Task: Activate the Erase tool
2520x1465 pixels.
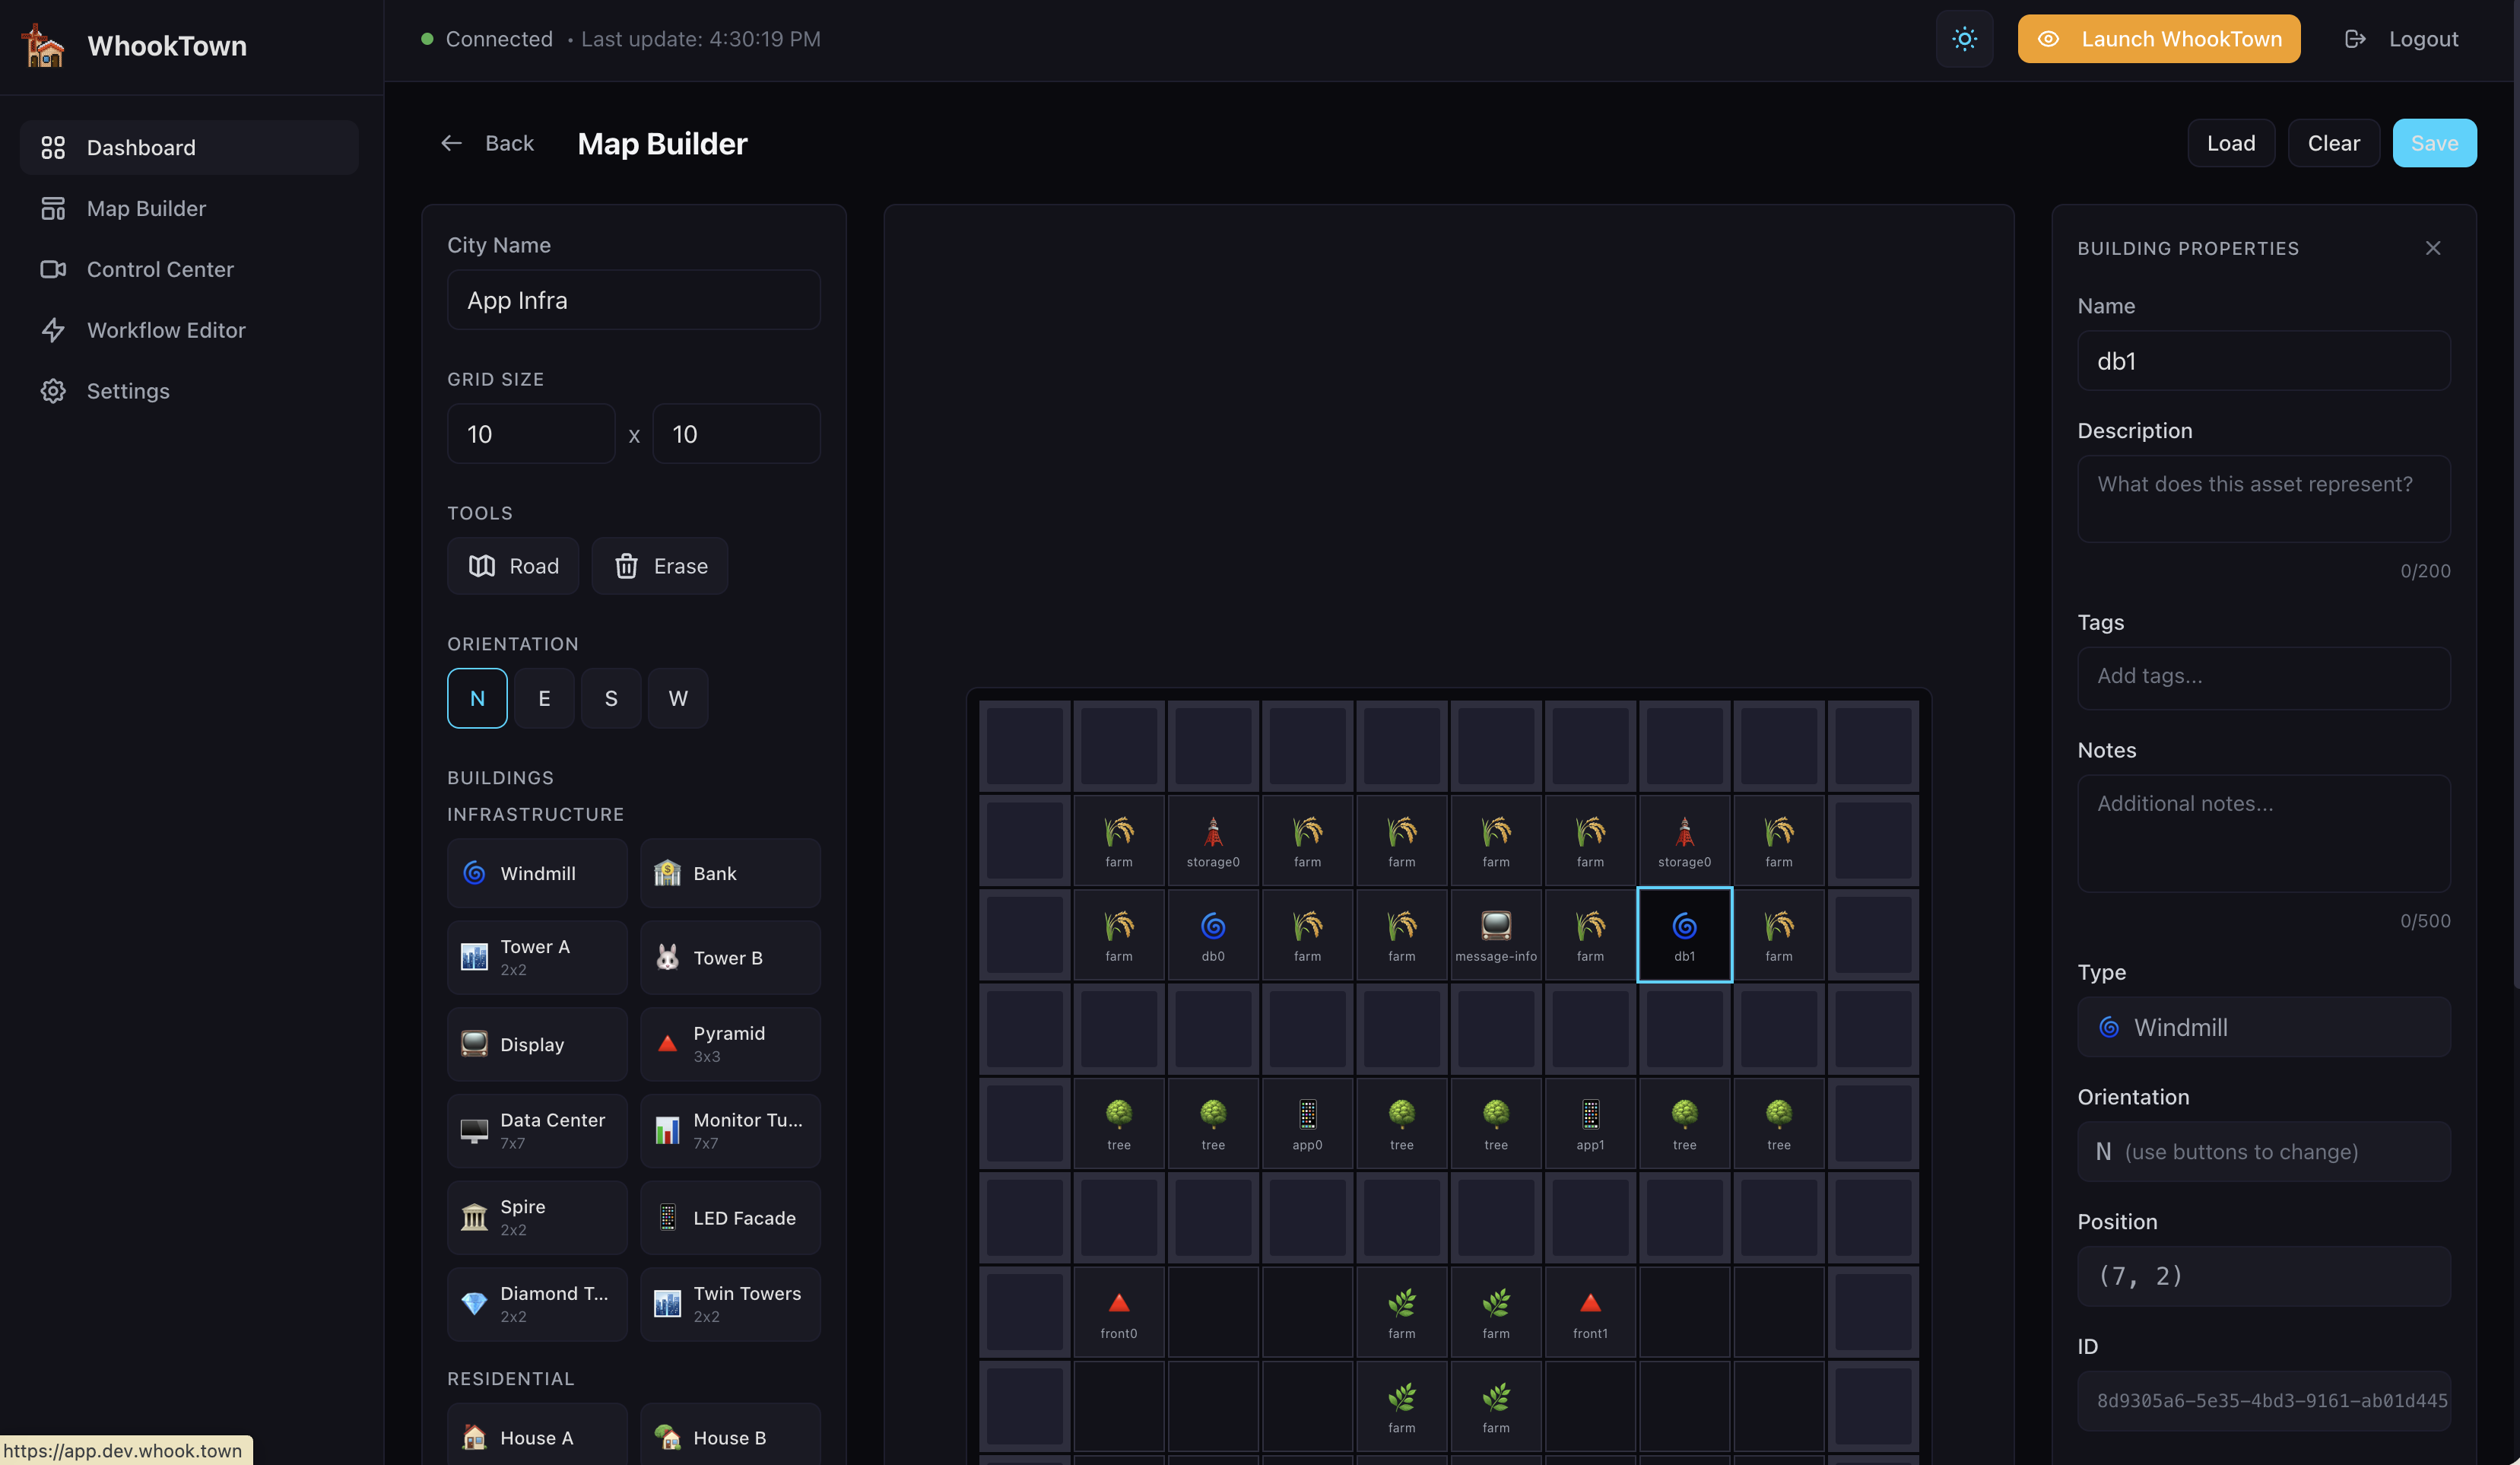Action: tap(660, 566)
